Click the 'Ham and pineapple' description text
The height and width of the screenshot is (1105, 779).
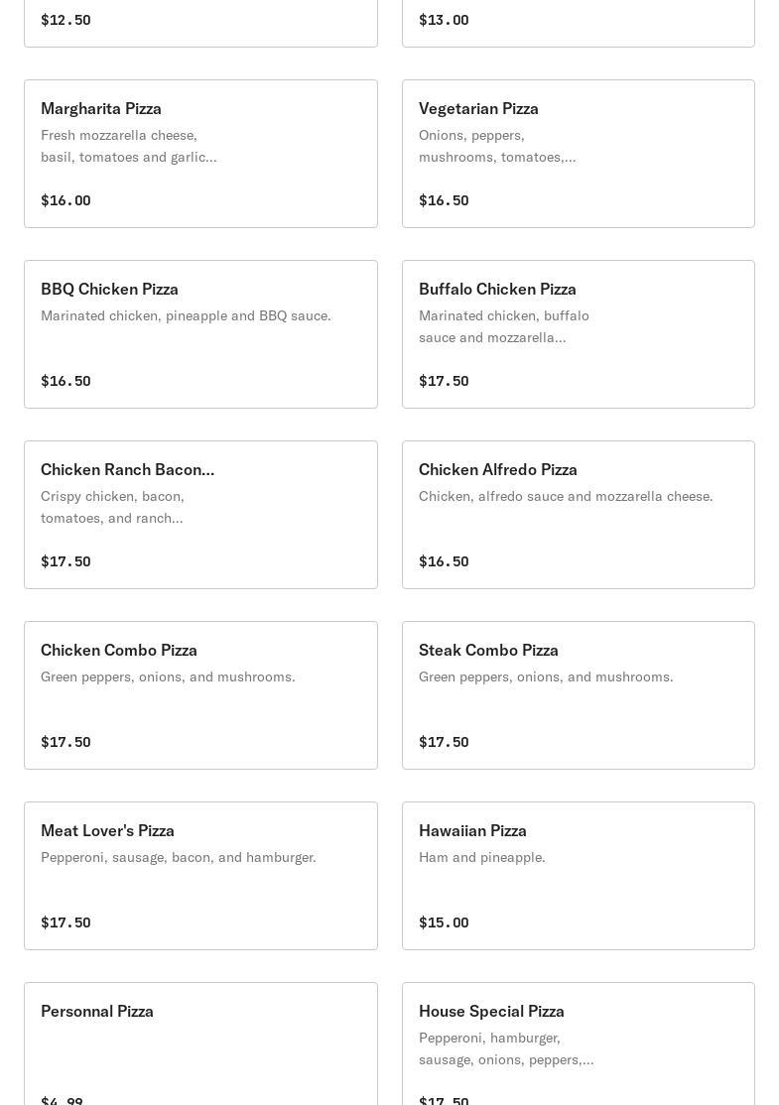tap(482, 858)
